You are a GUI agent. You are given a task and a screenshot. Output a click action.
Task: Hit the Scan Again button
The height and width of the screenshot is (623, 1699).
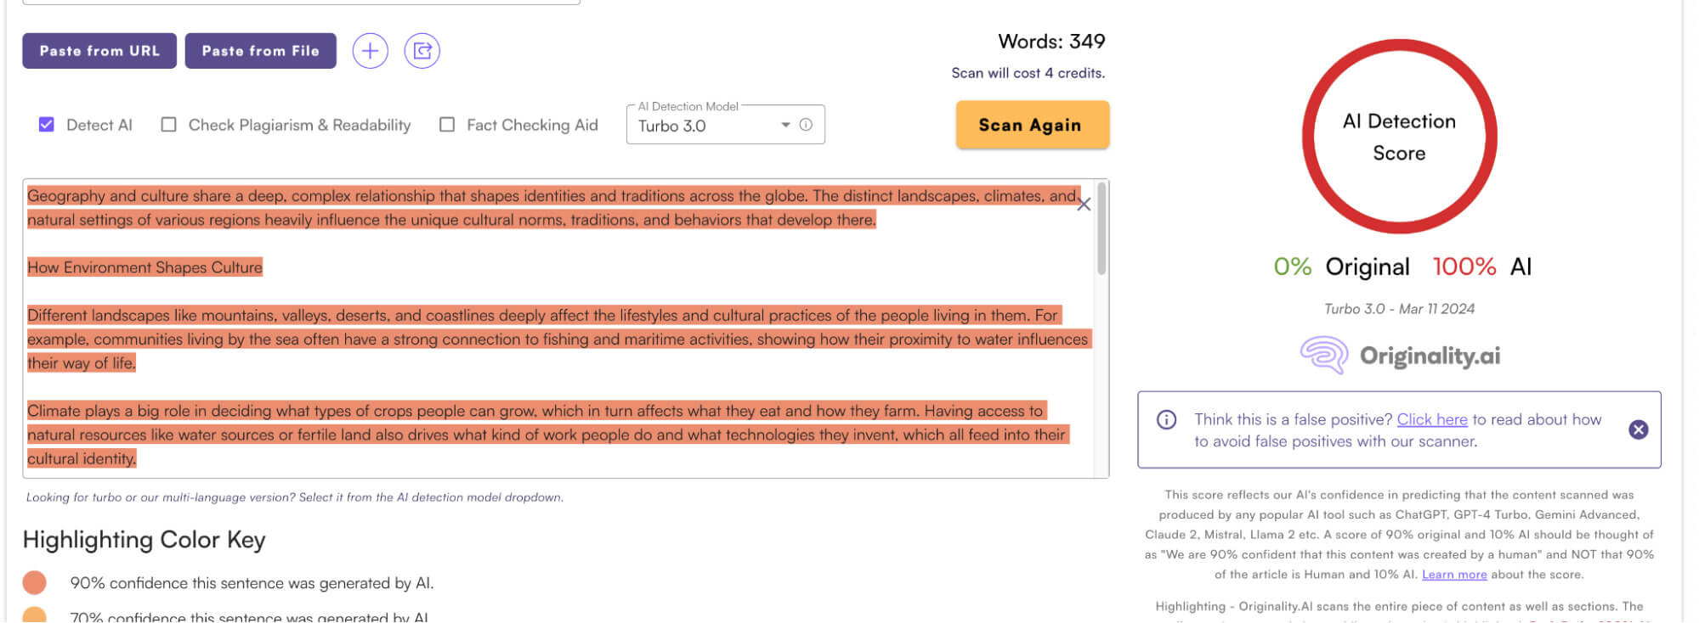1032,125
